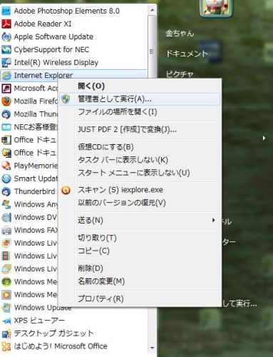Select 以前のバージョンの復元(V)
Screen dimensions: 273x357
pos(140,203)
